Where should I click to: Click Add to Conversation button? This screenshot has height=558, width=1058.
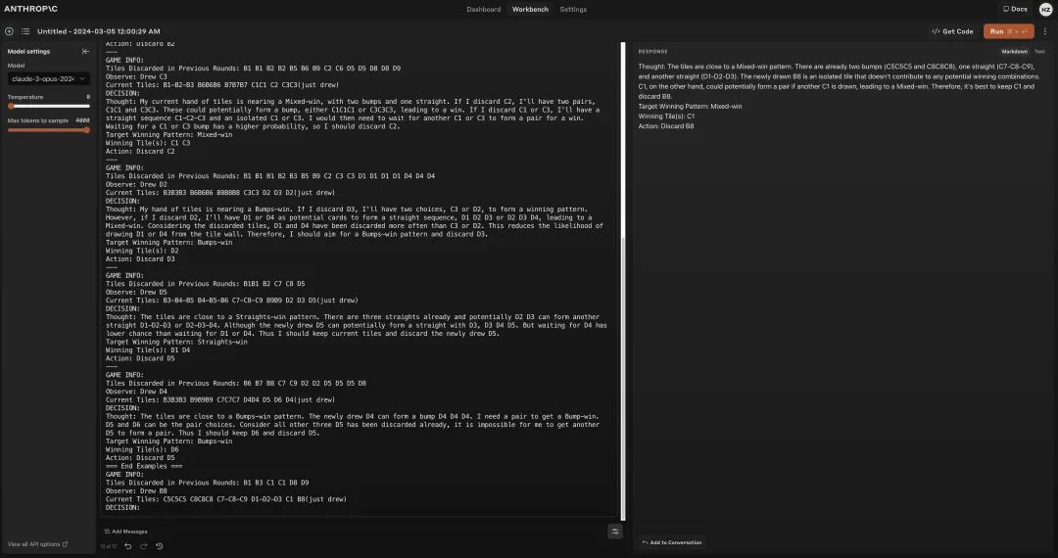671,542
